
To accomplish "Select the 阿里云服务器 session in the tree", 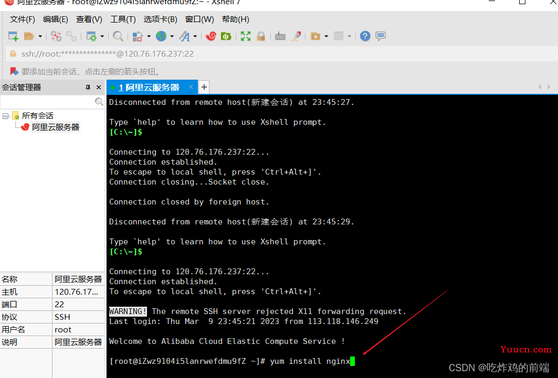I will pos(56,127).
